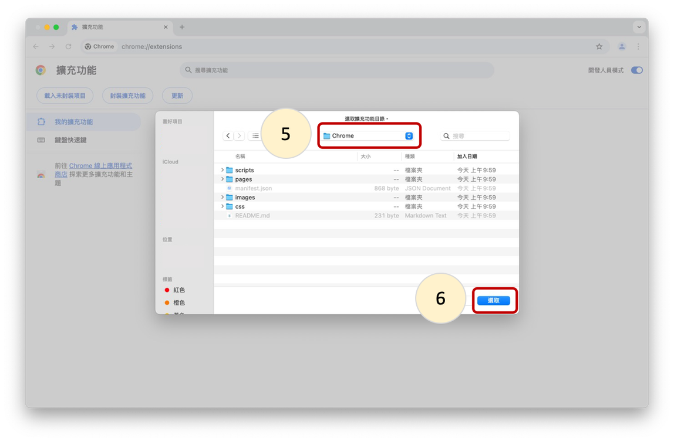The height and width of the screenshot is (442, 674).
Task: Open the new tab plus icon
Action: (x=182, y=27)
